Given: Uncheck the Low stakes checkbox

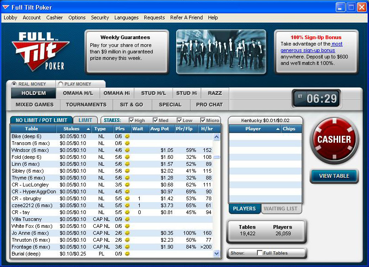Looking at the screenshot, I should click(x=179, y=120).
